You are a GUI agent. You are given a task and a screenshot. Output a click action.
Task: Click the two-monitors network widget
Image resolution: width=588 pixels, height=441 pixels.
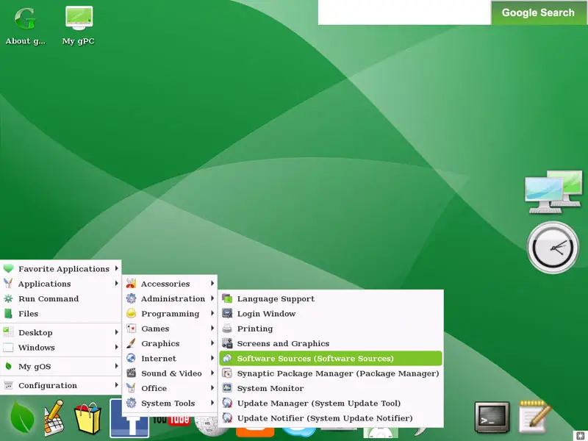click(553, 192)
